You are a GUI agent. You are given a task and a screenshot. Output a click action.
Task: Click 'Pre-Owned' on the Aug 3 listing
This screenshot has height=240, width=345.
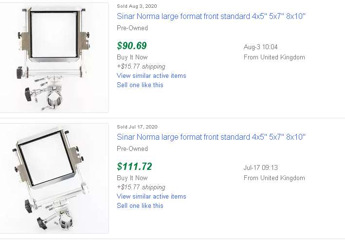click(x=132, y=28)
